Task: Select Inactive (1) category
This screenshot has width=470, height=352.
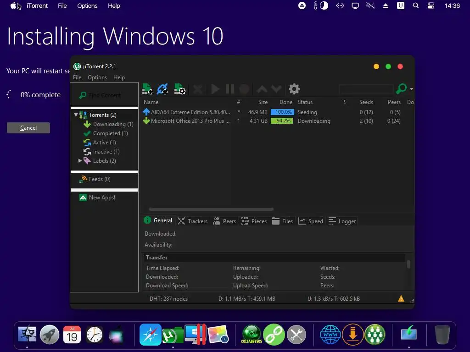Action: coord(106,152)
